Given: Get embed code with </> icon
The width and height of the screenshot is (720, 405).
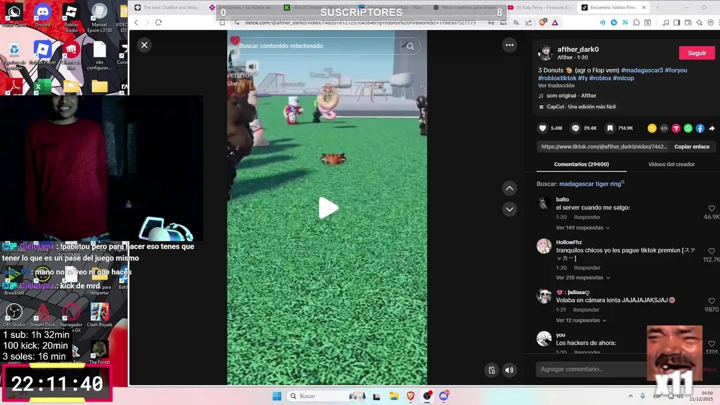Looking at the screenshot, I should pyautogui.click(x=664, y=128).
